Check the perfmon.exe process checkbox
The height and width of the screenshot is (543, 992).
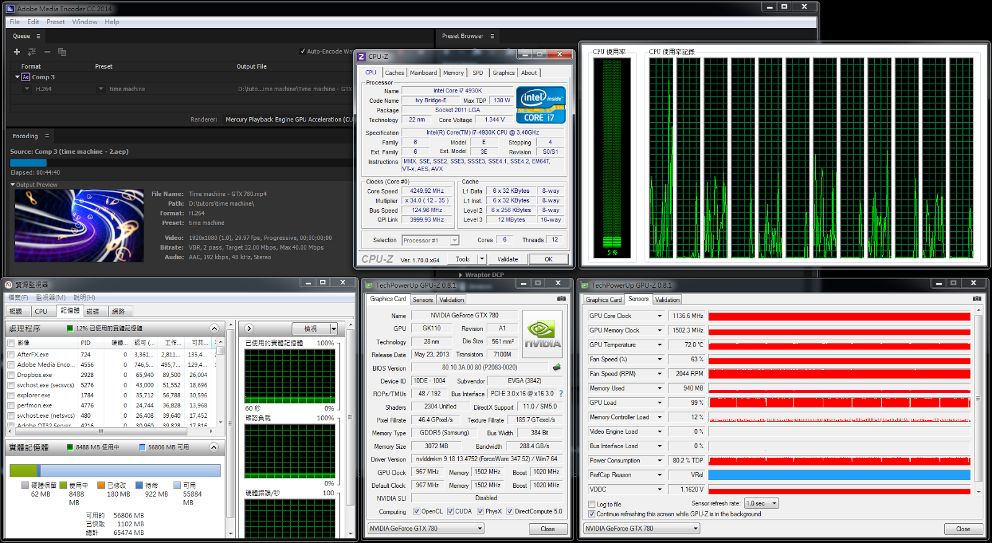tap(11, 405)
